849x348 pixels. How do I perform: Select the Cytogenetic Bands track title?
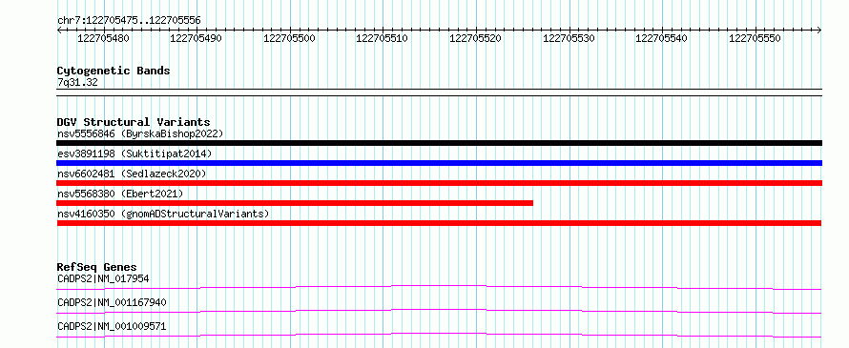pyautogui.click(x=114, y=71)
